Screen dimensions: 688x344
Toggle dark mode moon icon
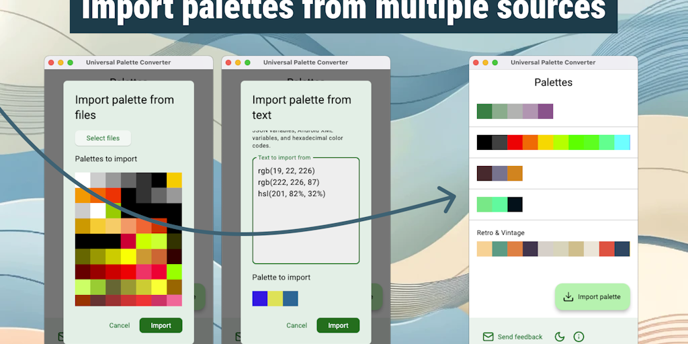pyautogui.click(x=560, y=337)
